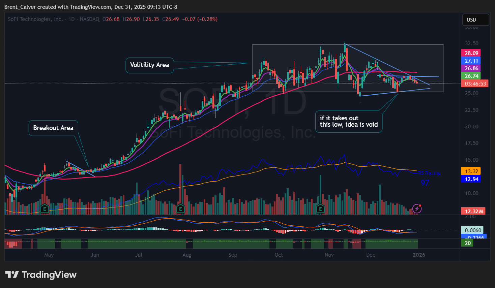Click the 03:46:53 countdown label
The height and width of the screenshot is (288, 495).
coord(475,84)
